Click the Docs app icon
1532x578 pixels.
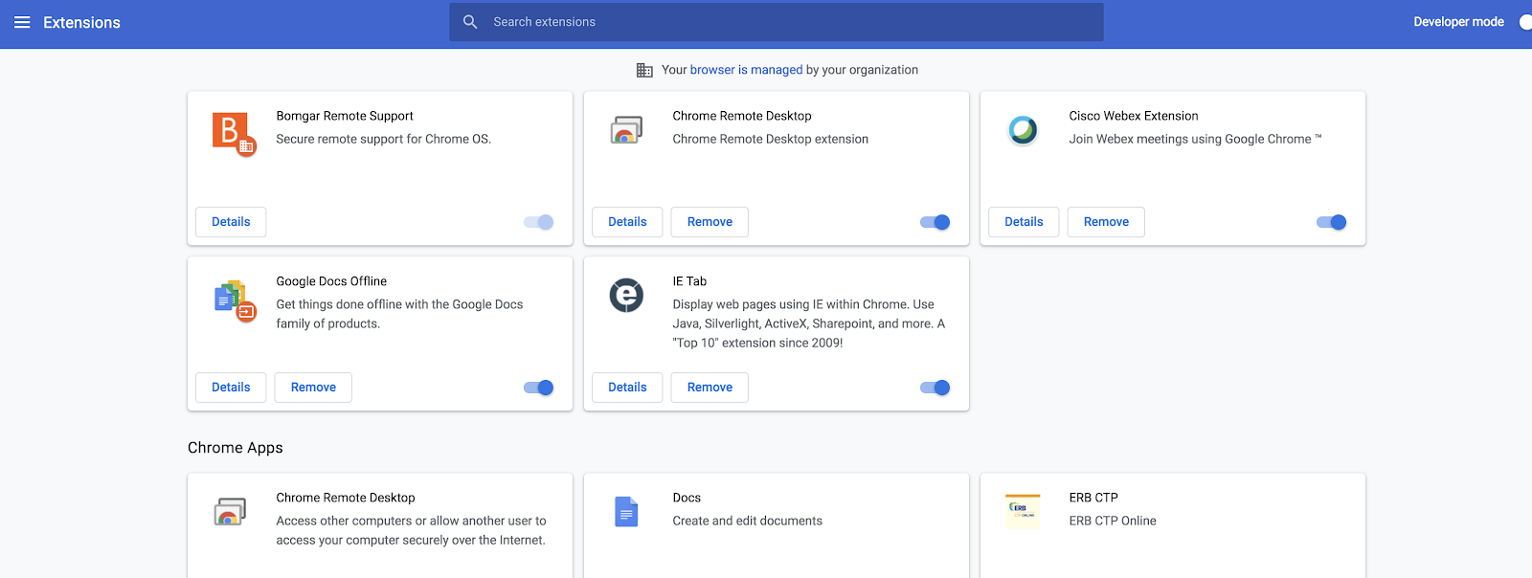click(626, 512)
